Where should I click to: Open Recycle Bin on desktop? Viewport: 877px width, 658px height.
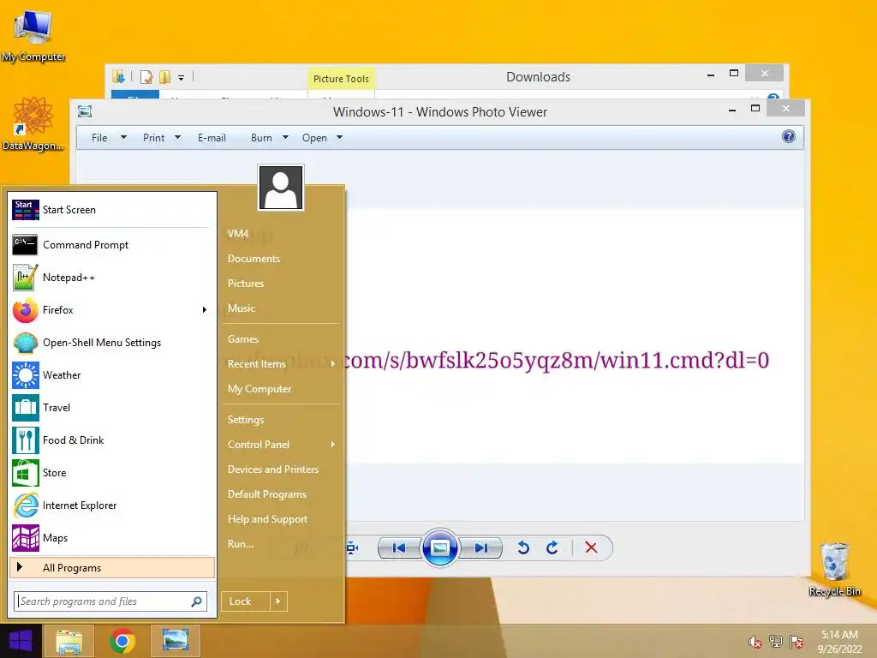point(834,569)
